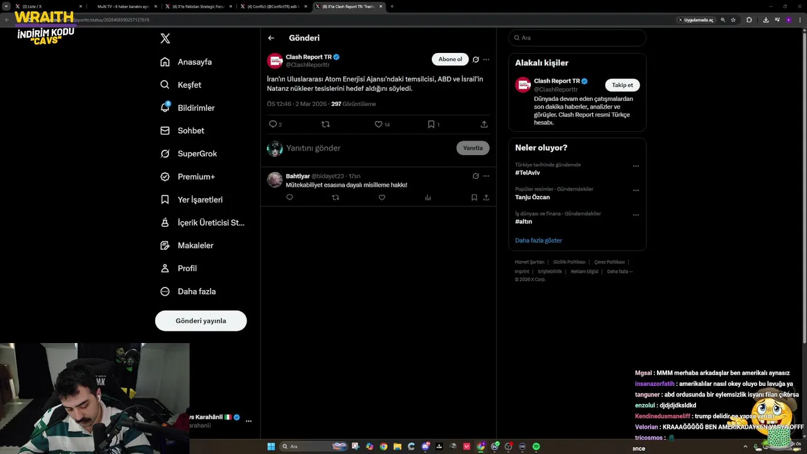The height and width of the screenshot is (454, 807).
Task: Open more options on Bahtiyar's reply
Action: click(486, 176)
